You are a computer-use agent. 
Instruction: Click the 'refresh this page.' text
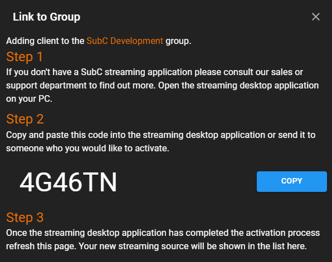[41, 246]
